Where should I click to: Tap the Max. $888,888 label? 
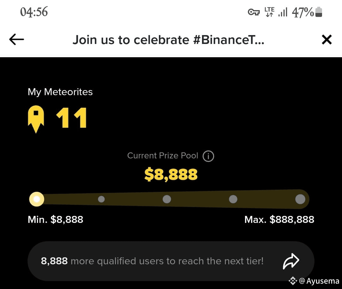(x=279, y=219)
